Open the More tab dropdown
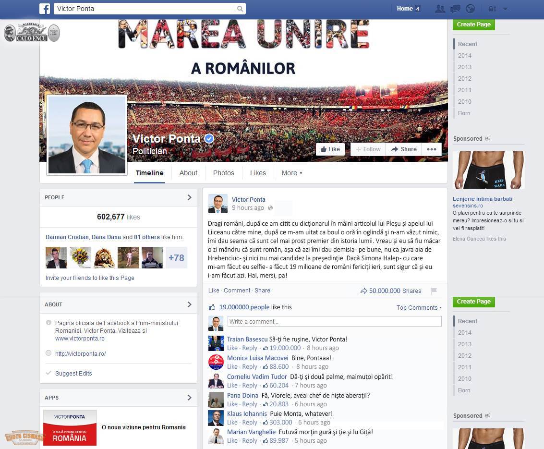Image resolution: width=544 pixels, height=449 pixels. pyautogui.click(x=292, y=173)
